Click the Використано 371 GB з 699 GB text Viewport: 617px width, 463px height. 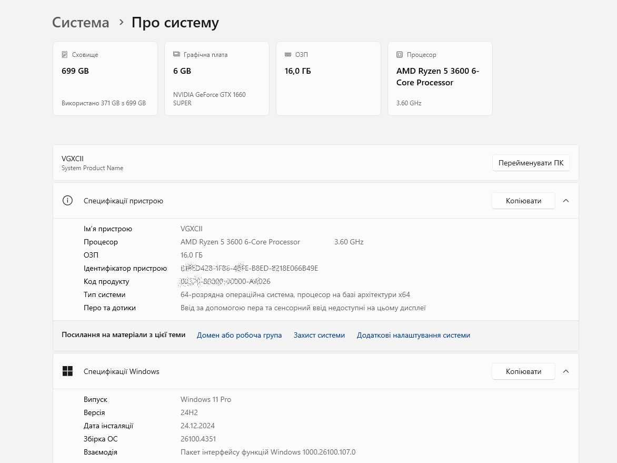pos(104,103)
